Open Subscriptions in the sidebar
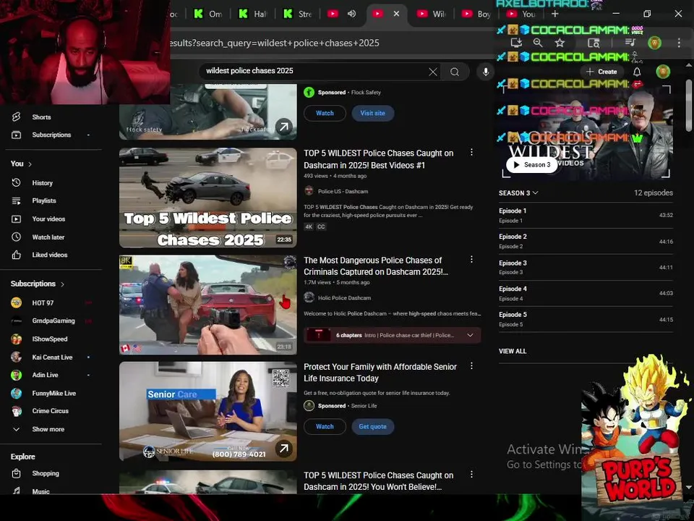 point(51,135)
